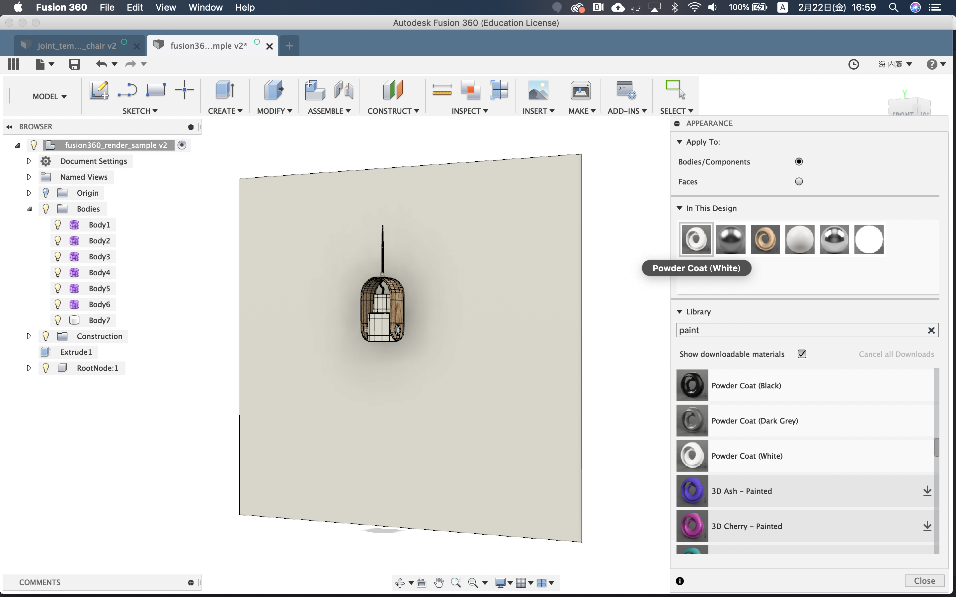Click the Pan hand icon
This screenshot has height=597, width=956.
click(x=438, y=582)
